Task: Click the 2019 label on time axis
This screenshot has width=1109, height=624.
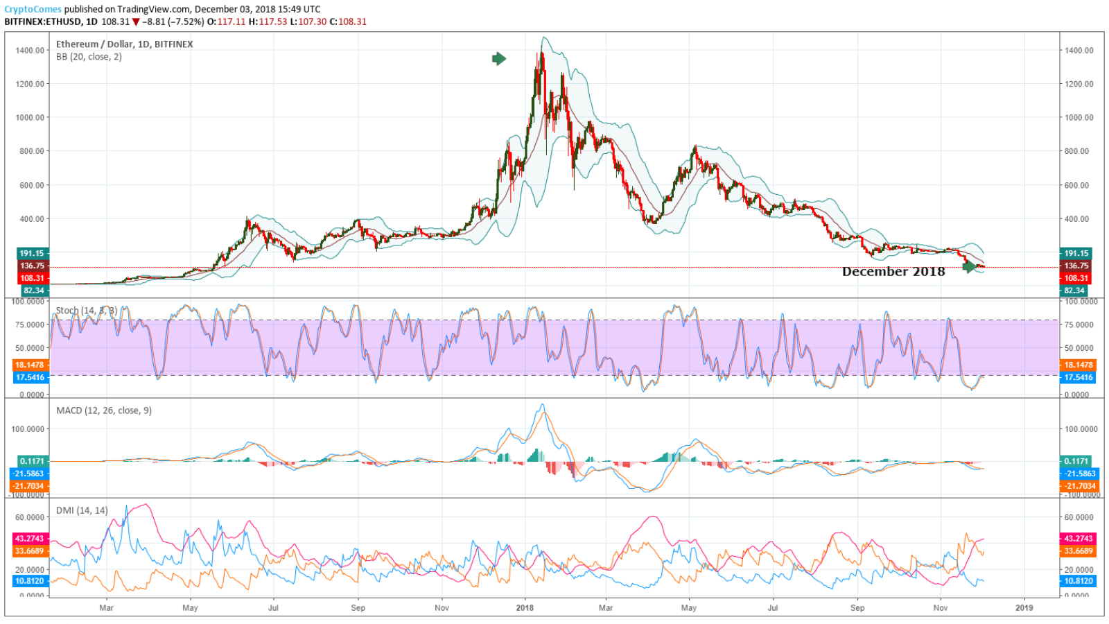Action: click(x=1024, y=608)
